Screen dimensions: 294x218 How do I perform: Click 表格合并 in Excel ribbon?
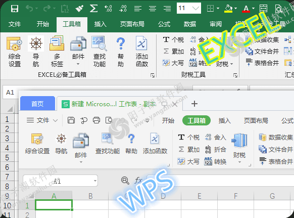pyautogui.click(x=262, y=63)
